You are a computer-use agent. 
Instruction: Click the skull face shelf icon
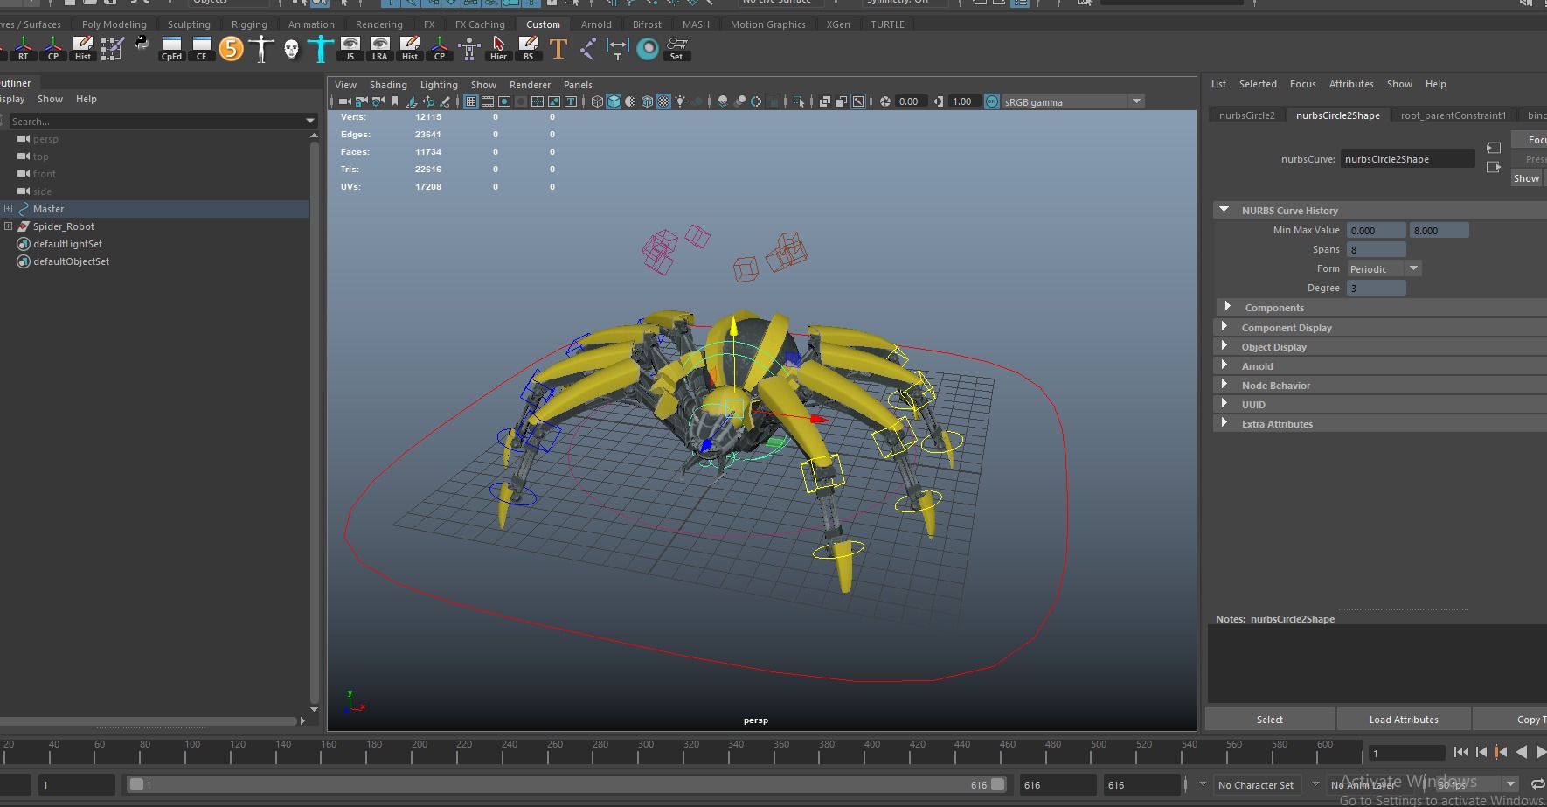tap(291, 49)
